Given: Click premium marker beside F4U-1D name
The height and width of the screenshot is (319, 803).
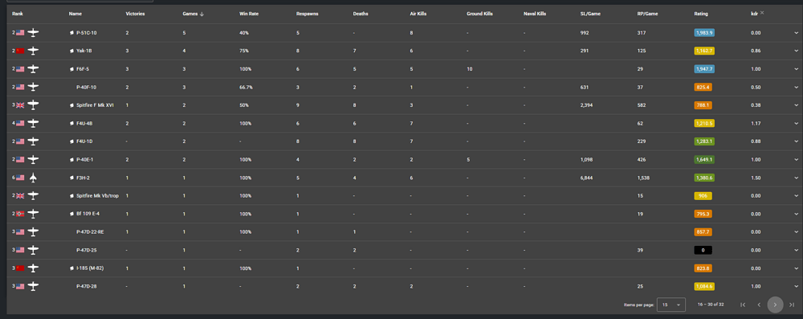Looking at the screenshot, I should coord(72,141).
